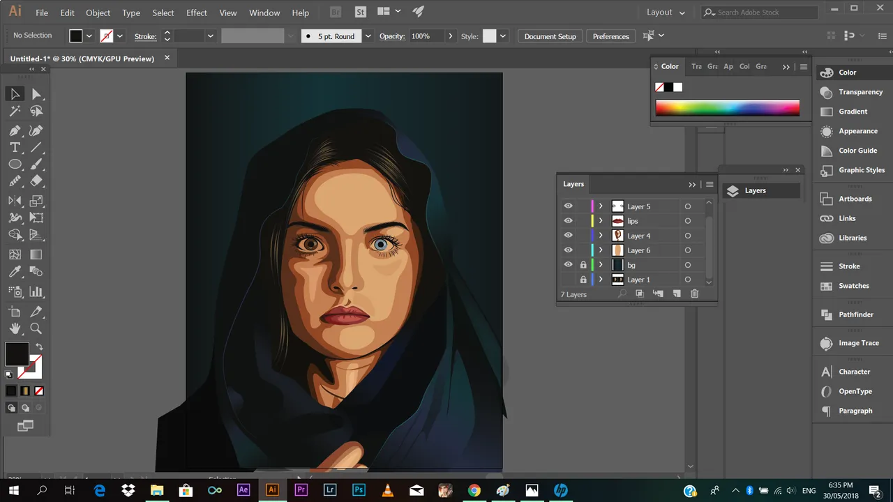Image resolution: width=893 pixels, height=502 pixels.
Task: Select the Artboard tool
Action: coord(15,312)
